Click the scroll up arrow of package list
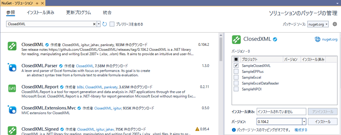The width and height of the screenshot is (341, 135). point(221,35)
